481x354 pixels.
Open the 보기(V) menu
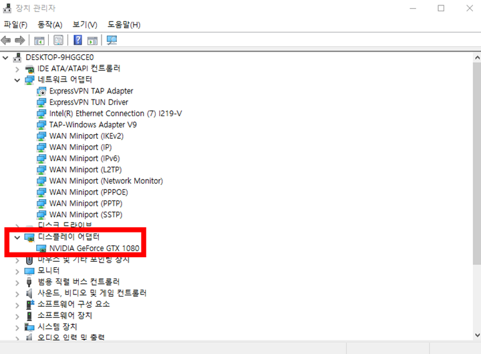coord(85,25)
